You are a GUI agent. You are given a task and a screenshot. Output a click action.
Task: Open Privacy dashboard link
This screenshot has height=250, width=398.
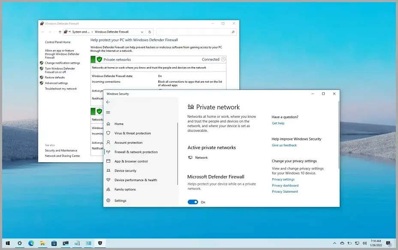(285, 185)
